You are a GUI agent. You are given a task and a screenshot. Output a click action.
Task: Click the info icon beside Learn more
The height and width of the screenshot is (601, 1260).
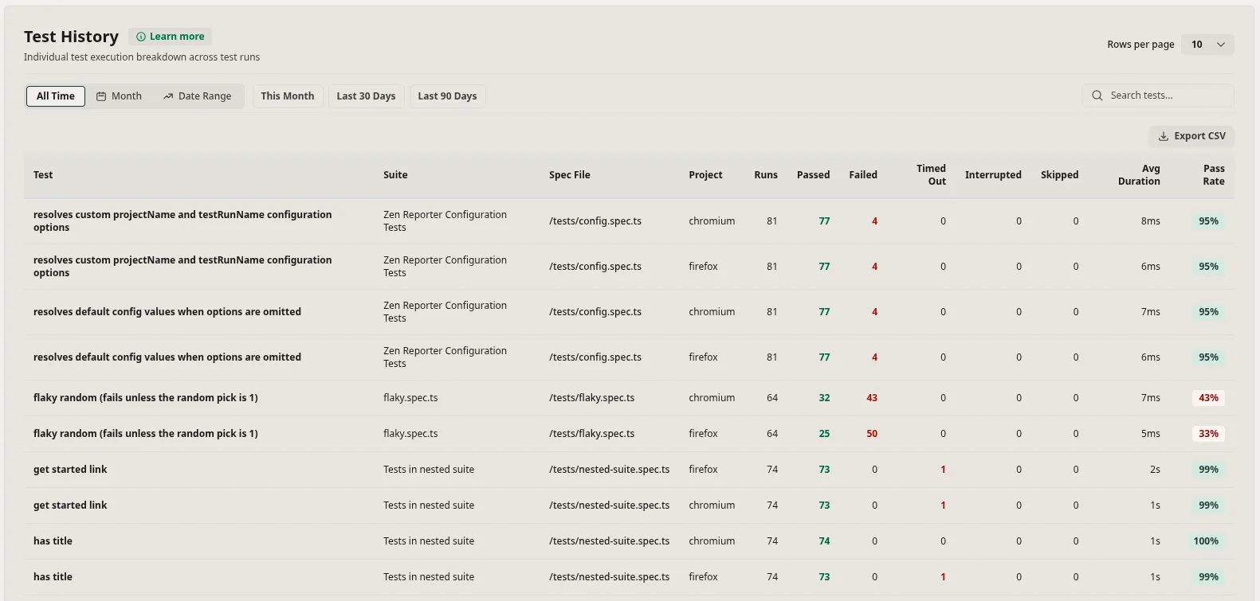141,37
